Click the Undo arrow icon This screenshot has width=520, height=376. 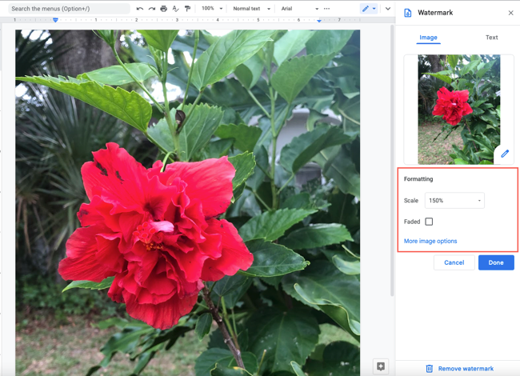coord(140,9)
